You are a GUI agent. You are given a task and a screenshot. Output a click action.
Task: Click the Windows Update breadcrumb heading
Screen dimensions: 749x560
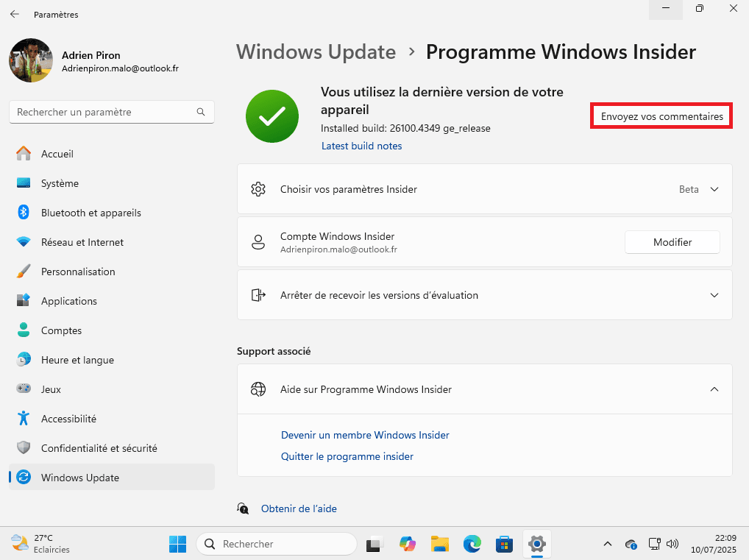tap(316, 52)
